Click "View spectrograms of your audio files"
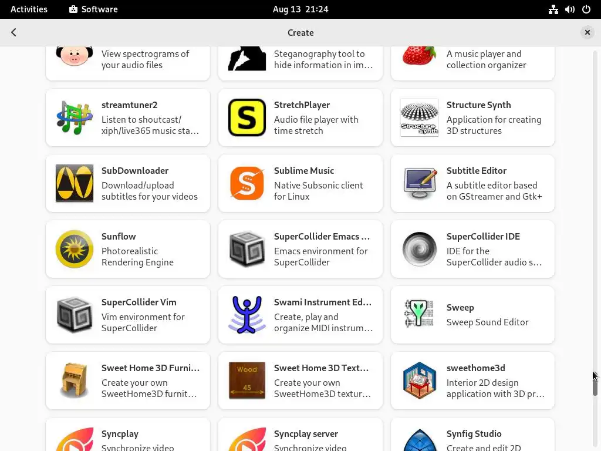Screen dimensions: 601x451 tap(146, 59)
